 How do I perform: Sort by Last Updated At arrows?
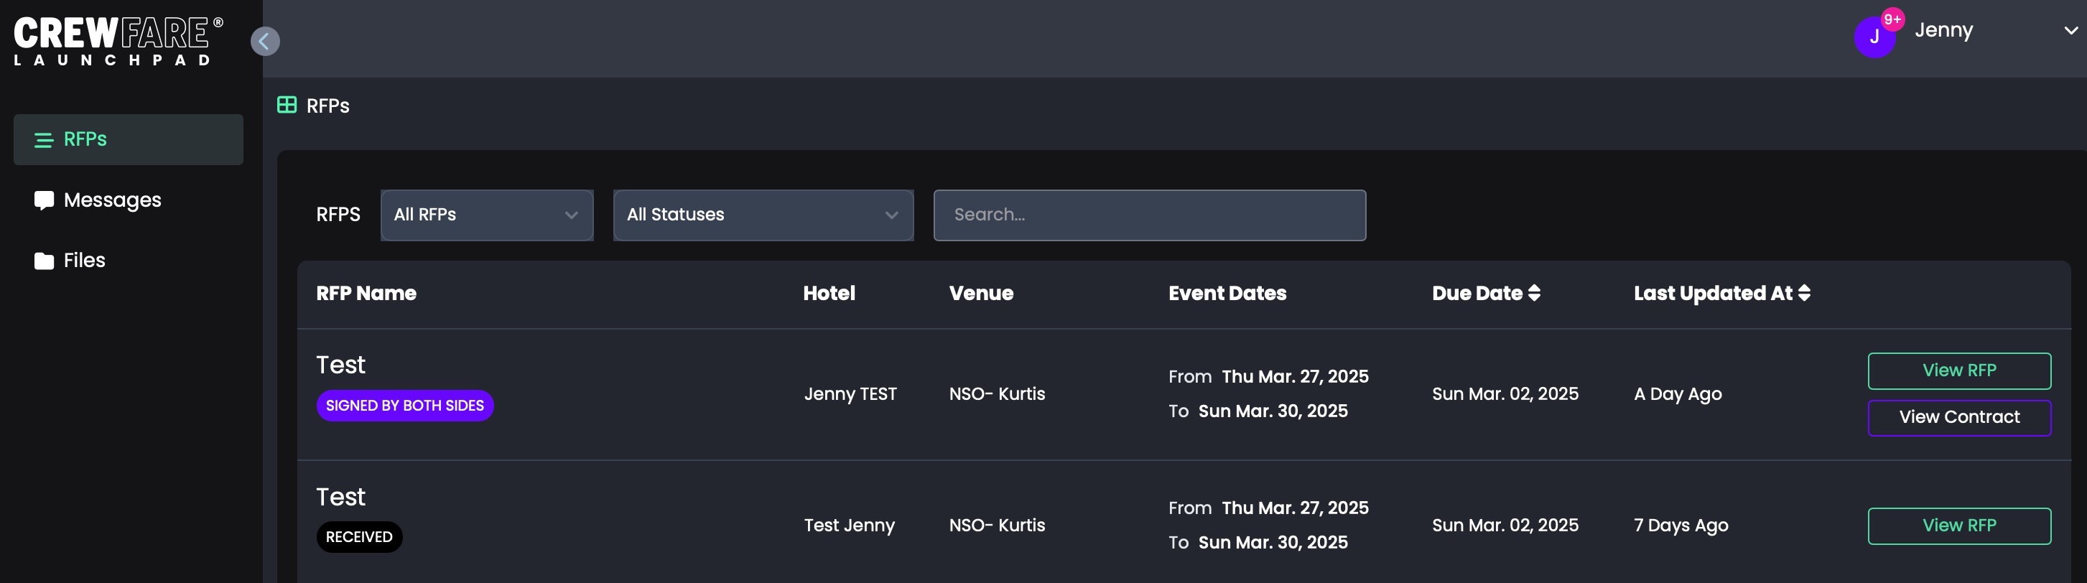tap(1804, 293)
